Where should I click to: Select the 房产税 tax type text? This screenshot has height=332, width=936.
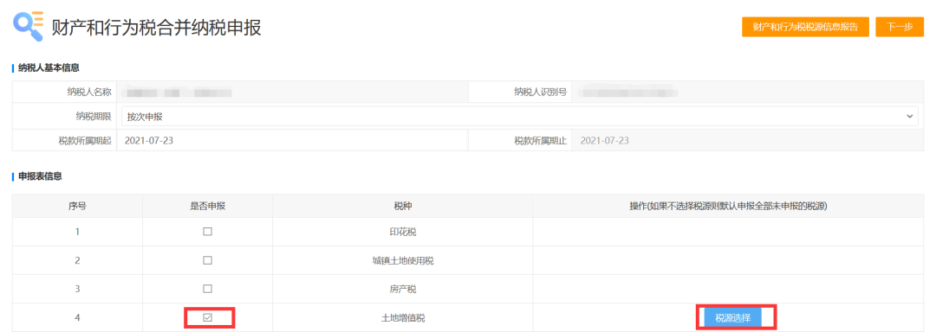(402, 289)
